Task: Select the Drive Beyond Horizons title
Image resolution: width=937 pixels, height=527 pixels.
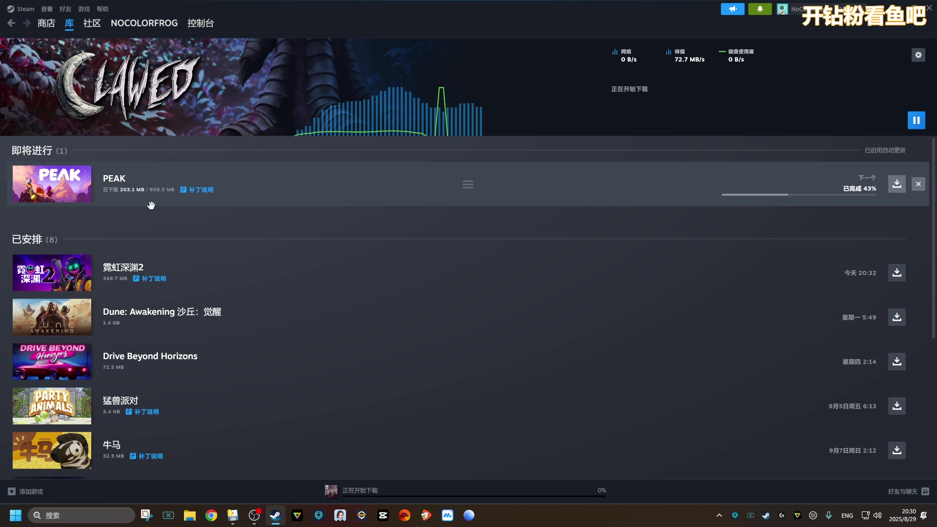Action: [x=150, y=356]
